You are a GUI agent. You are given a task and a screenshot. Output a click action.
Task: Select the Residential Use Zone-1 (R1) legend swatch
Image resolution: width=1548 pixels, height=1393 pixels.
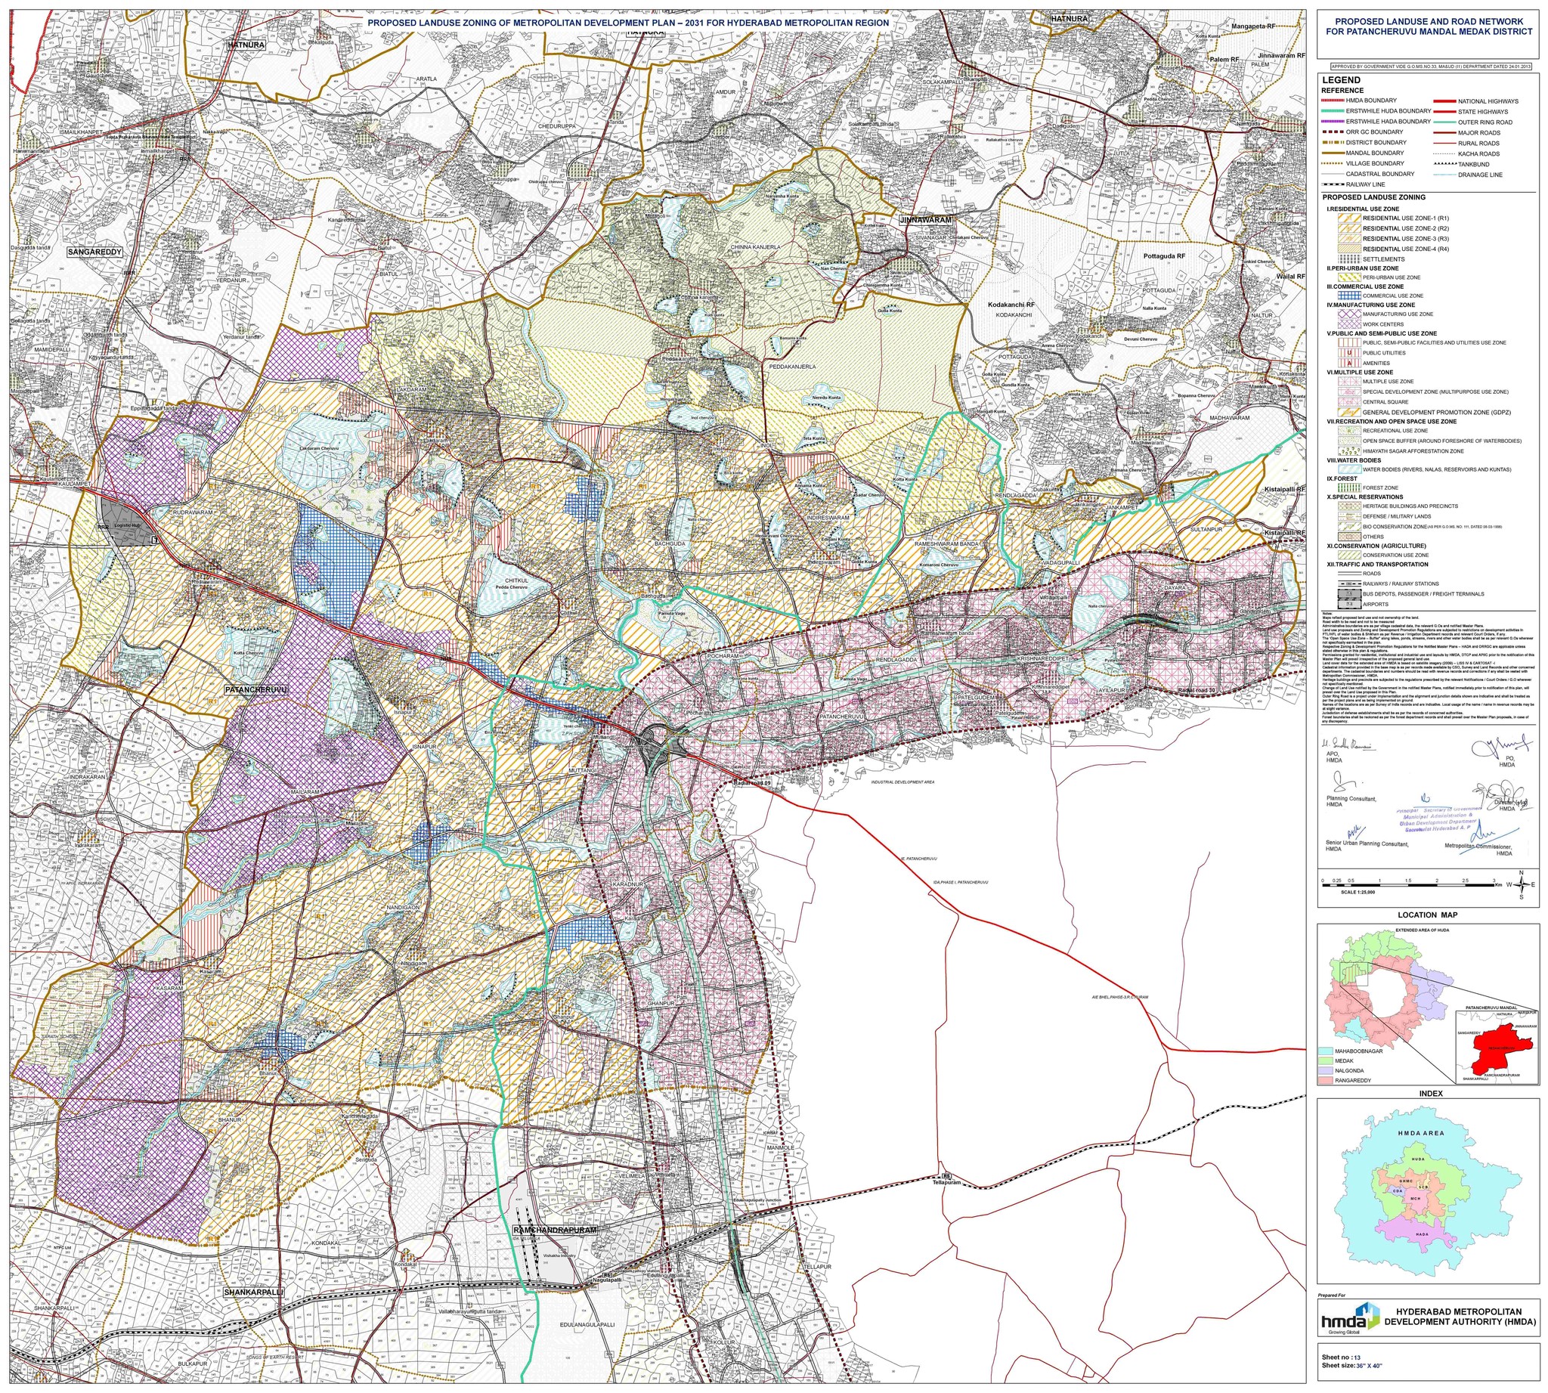(x=1349, y=218)
